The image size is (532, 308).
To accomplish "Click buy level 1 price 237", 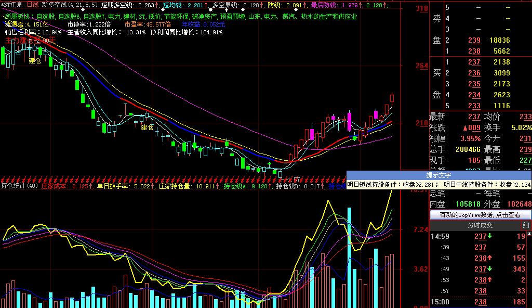I will (473, 62).
